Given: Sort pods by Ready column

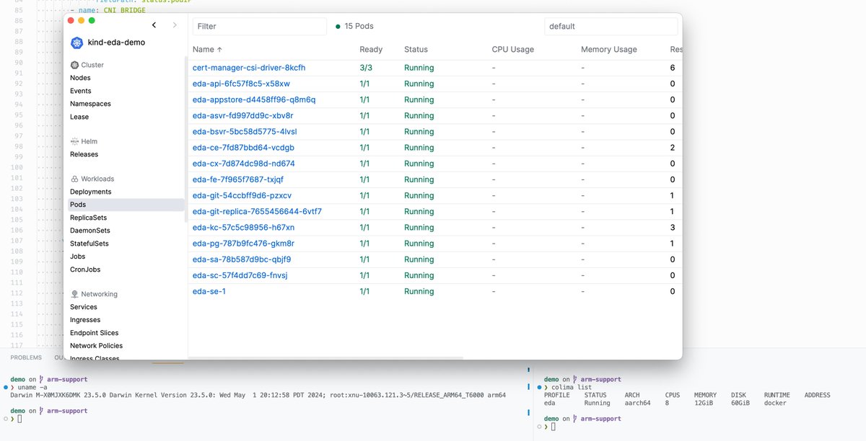Looking at the screenshot, I should click(x=371, y=50).
